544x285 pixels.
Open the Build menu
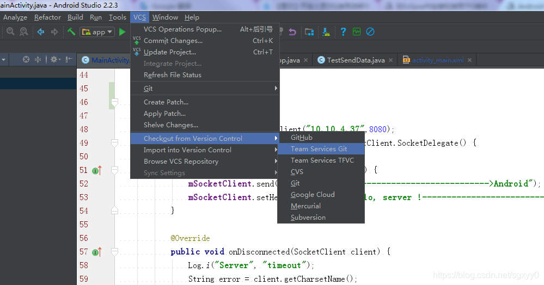pyautogui.click(x=75, y=17)
